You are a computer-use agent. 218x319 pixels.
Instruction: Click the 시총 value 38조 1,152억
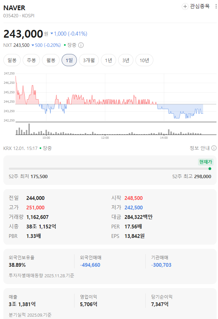point(41,226)
